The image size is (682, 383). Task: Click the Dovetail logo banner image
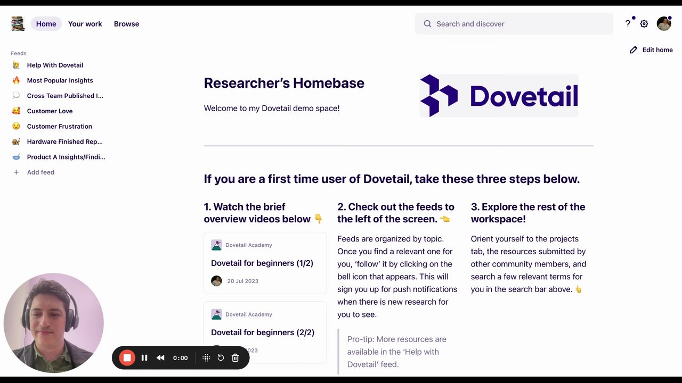tap(499, 96)
